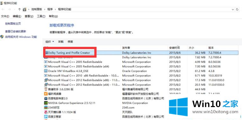
Task: Click 福昕阅读器 program icon
Action: [x=46, y=94]
